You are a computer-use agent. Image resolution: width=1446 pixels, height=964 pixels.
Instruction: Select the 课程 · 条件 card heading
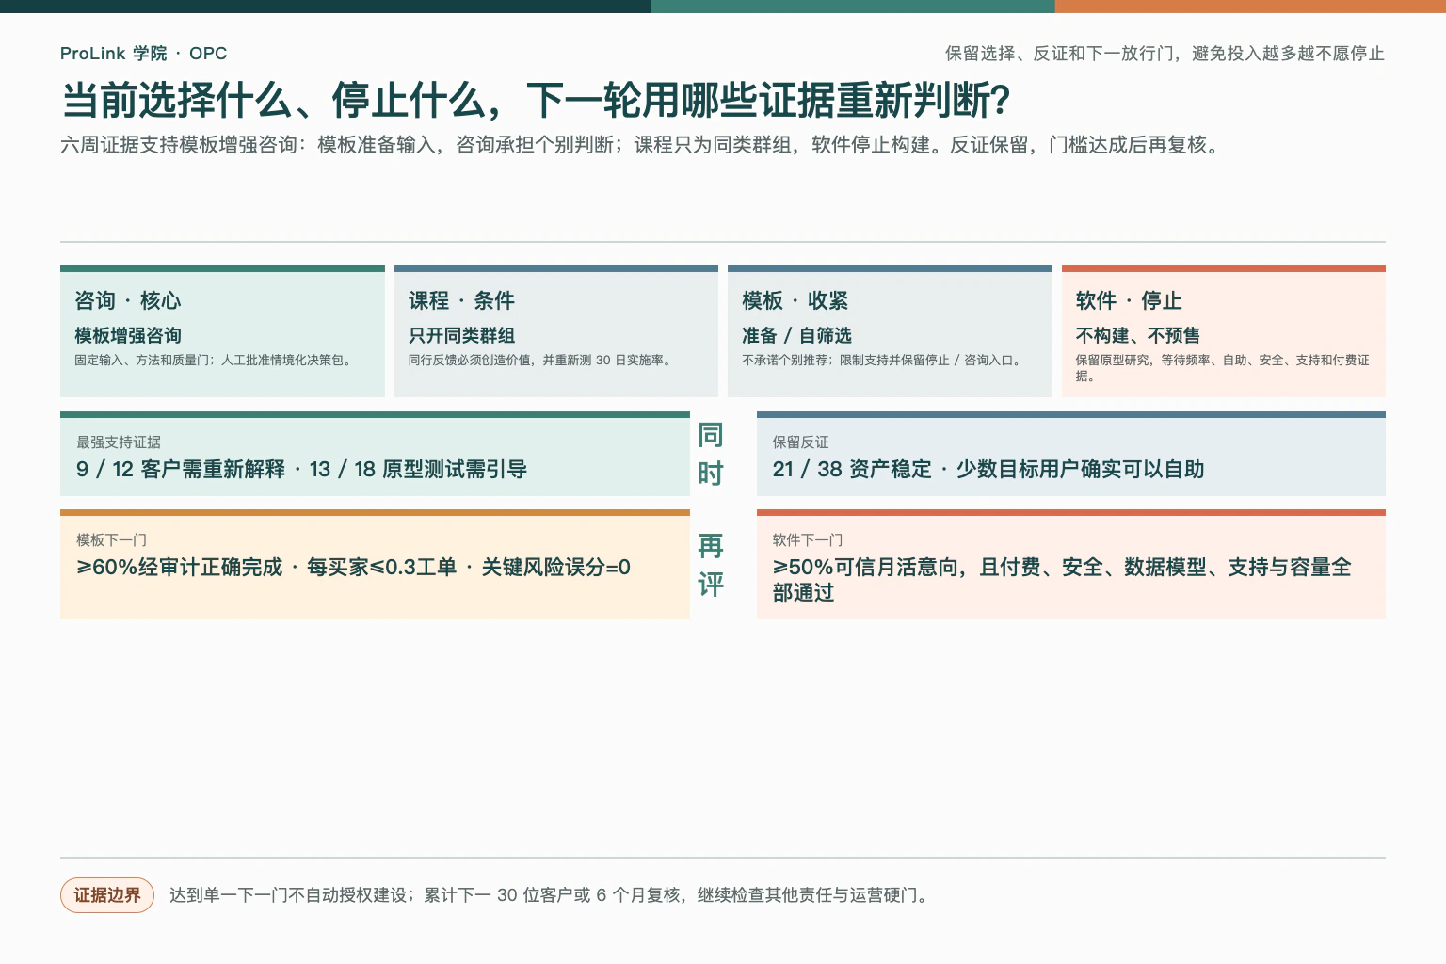(x=461, y=300)
